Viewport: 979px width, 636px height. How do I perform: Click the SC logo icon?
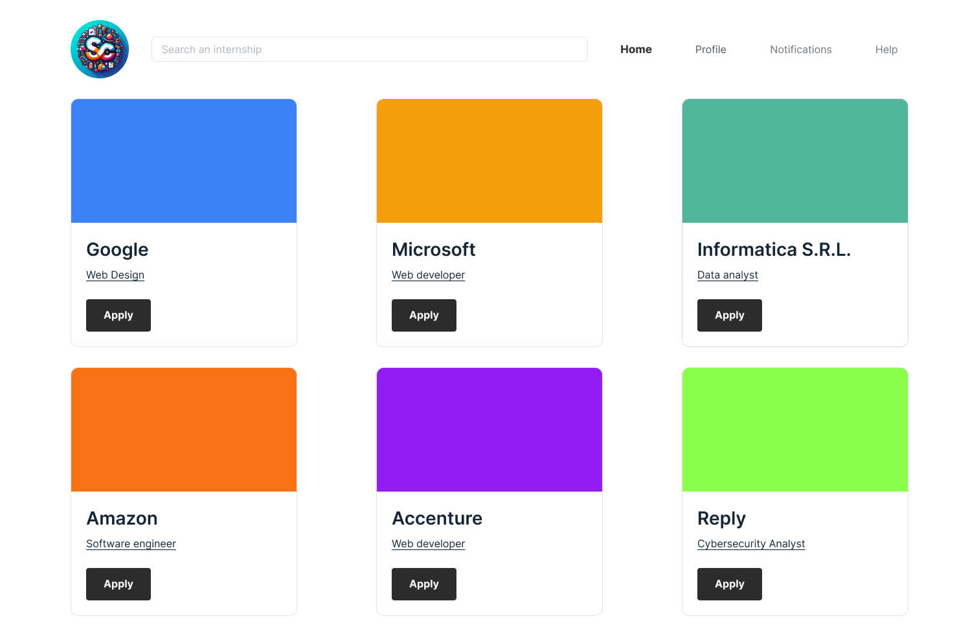click(x=99, y=49)
